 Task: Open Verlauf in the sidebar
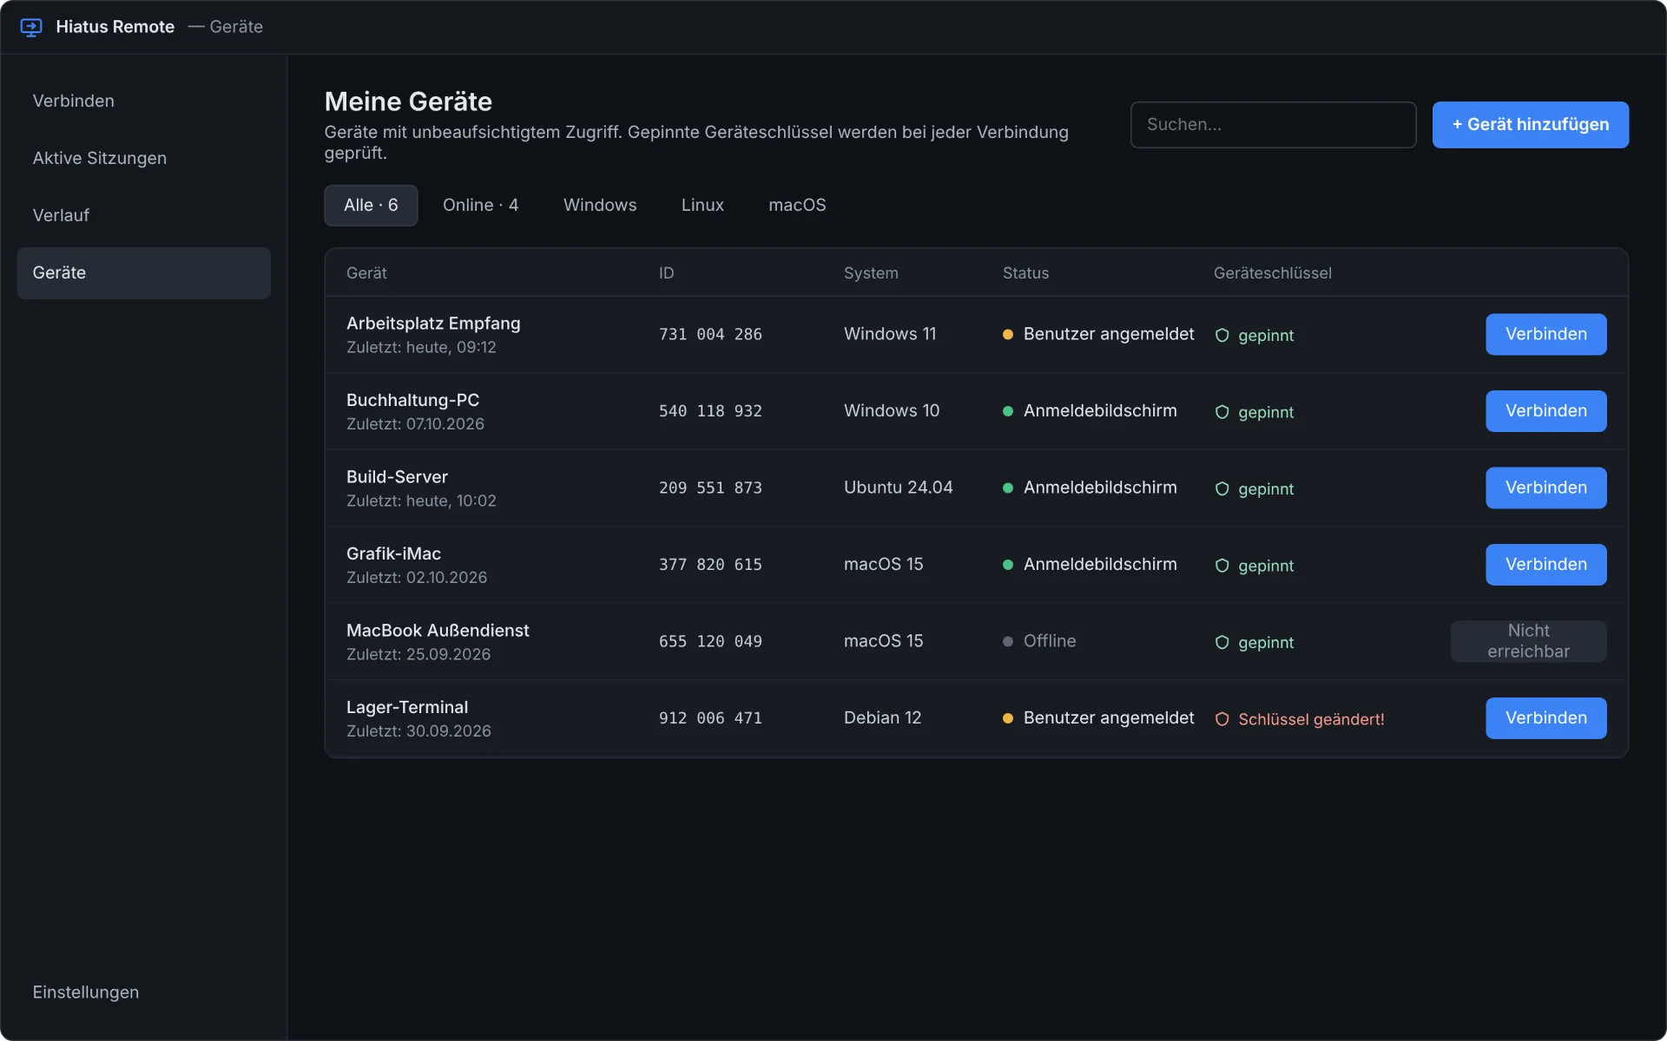pyautogui.click(x=144, y=215)
